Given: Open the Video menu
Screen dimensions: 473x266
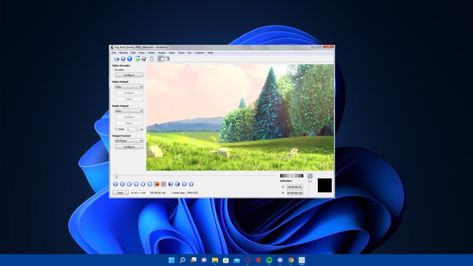Looking at the screenshot, I should click(x=151, y=53).
